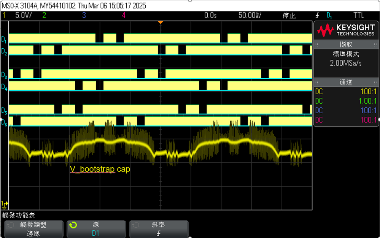Click the grip dots left of 通道 header
The height and width of the screenshot is (238, 380).
coord(316,83)
